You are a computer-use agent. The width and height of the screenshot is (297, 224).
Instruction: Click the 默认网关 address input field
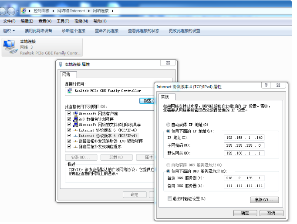click(x=244, y=153)
